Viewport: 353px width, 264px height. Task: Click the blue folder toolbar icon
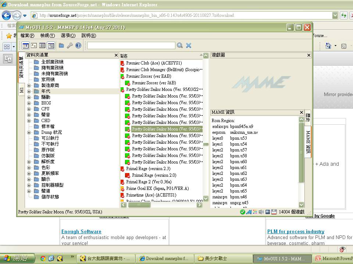pos(61,45)
